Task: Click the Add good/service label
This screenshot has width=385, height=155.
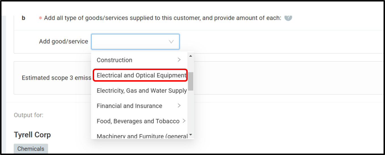Action: coord(64,42)
